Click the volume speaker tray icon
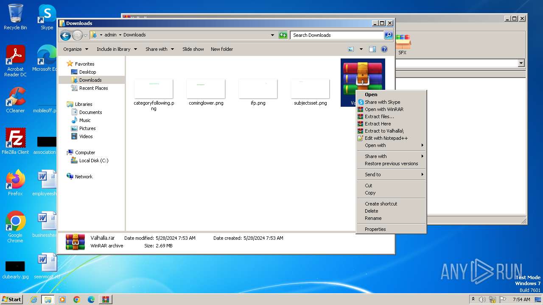 (482, 299)
